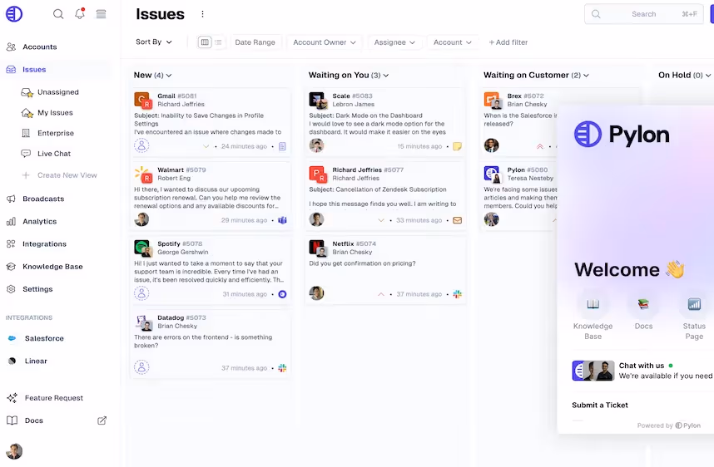This screenshot has height=467, width=714.
Task: Start Chat with us in widget
Action: [x=642, y=371]
